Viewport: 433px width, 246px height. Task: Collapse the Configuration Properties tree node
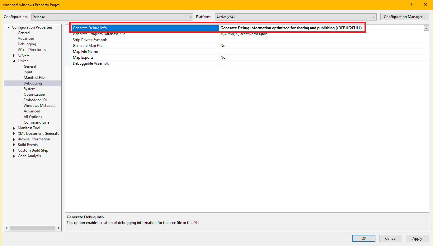pyautogui.click(x=8, y=27)
